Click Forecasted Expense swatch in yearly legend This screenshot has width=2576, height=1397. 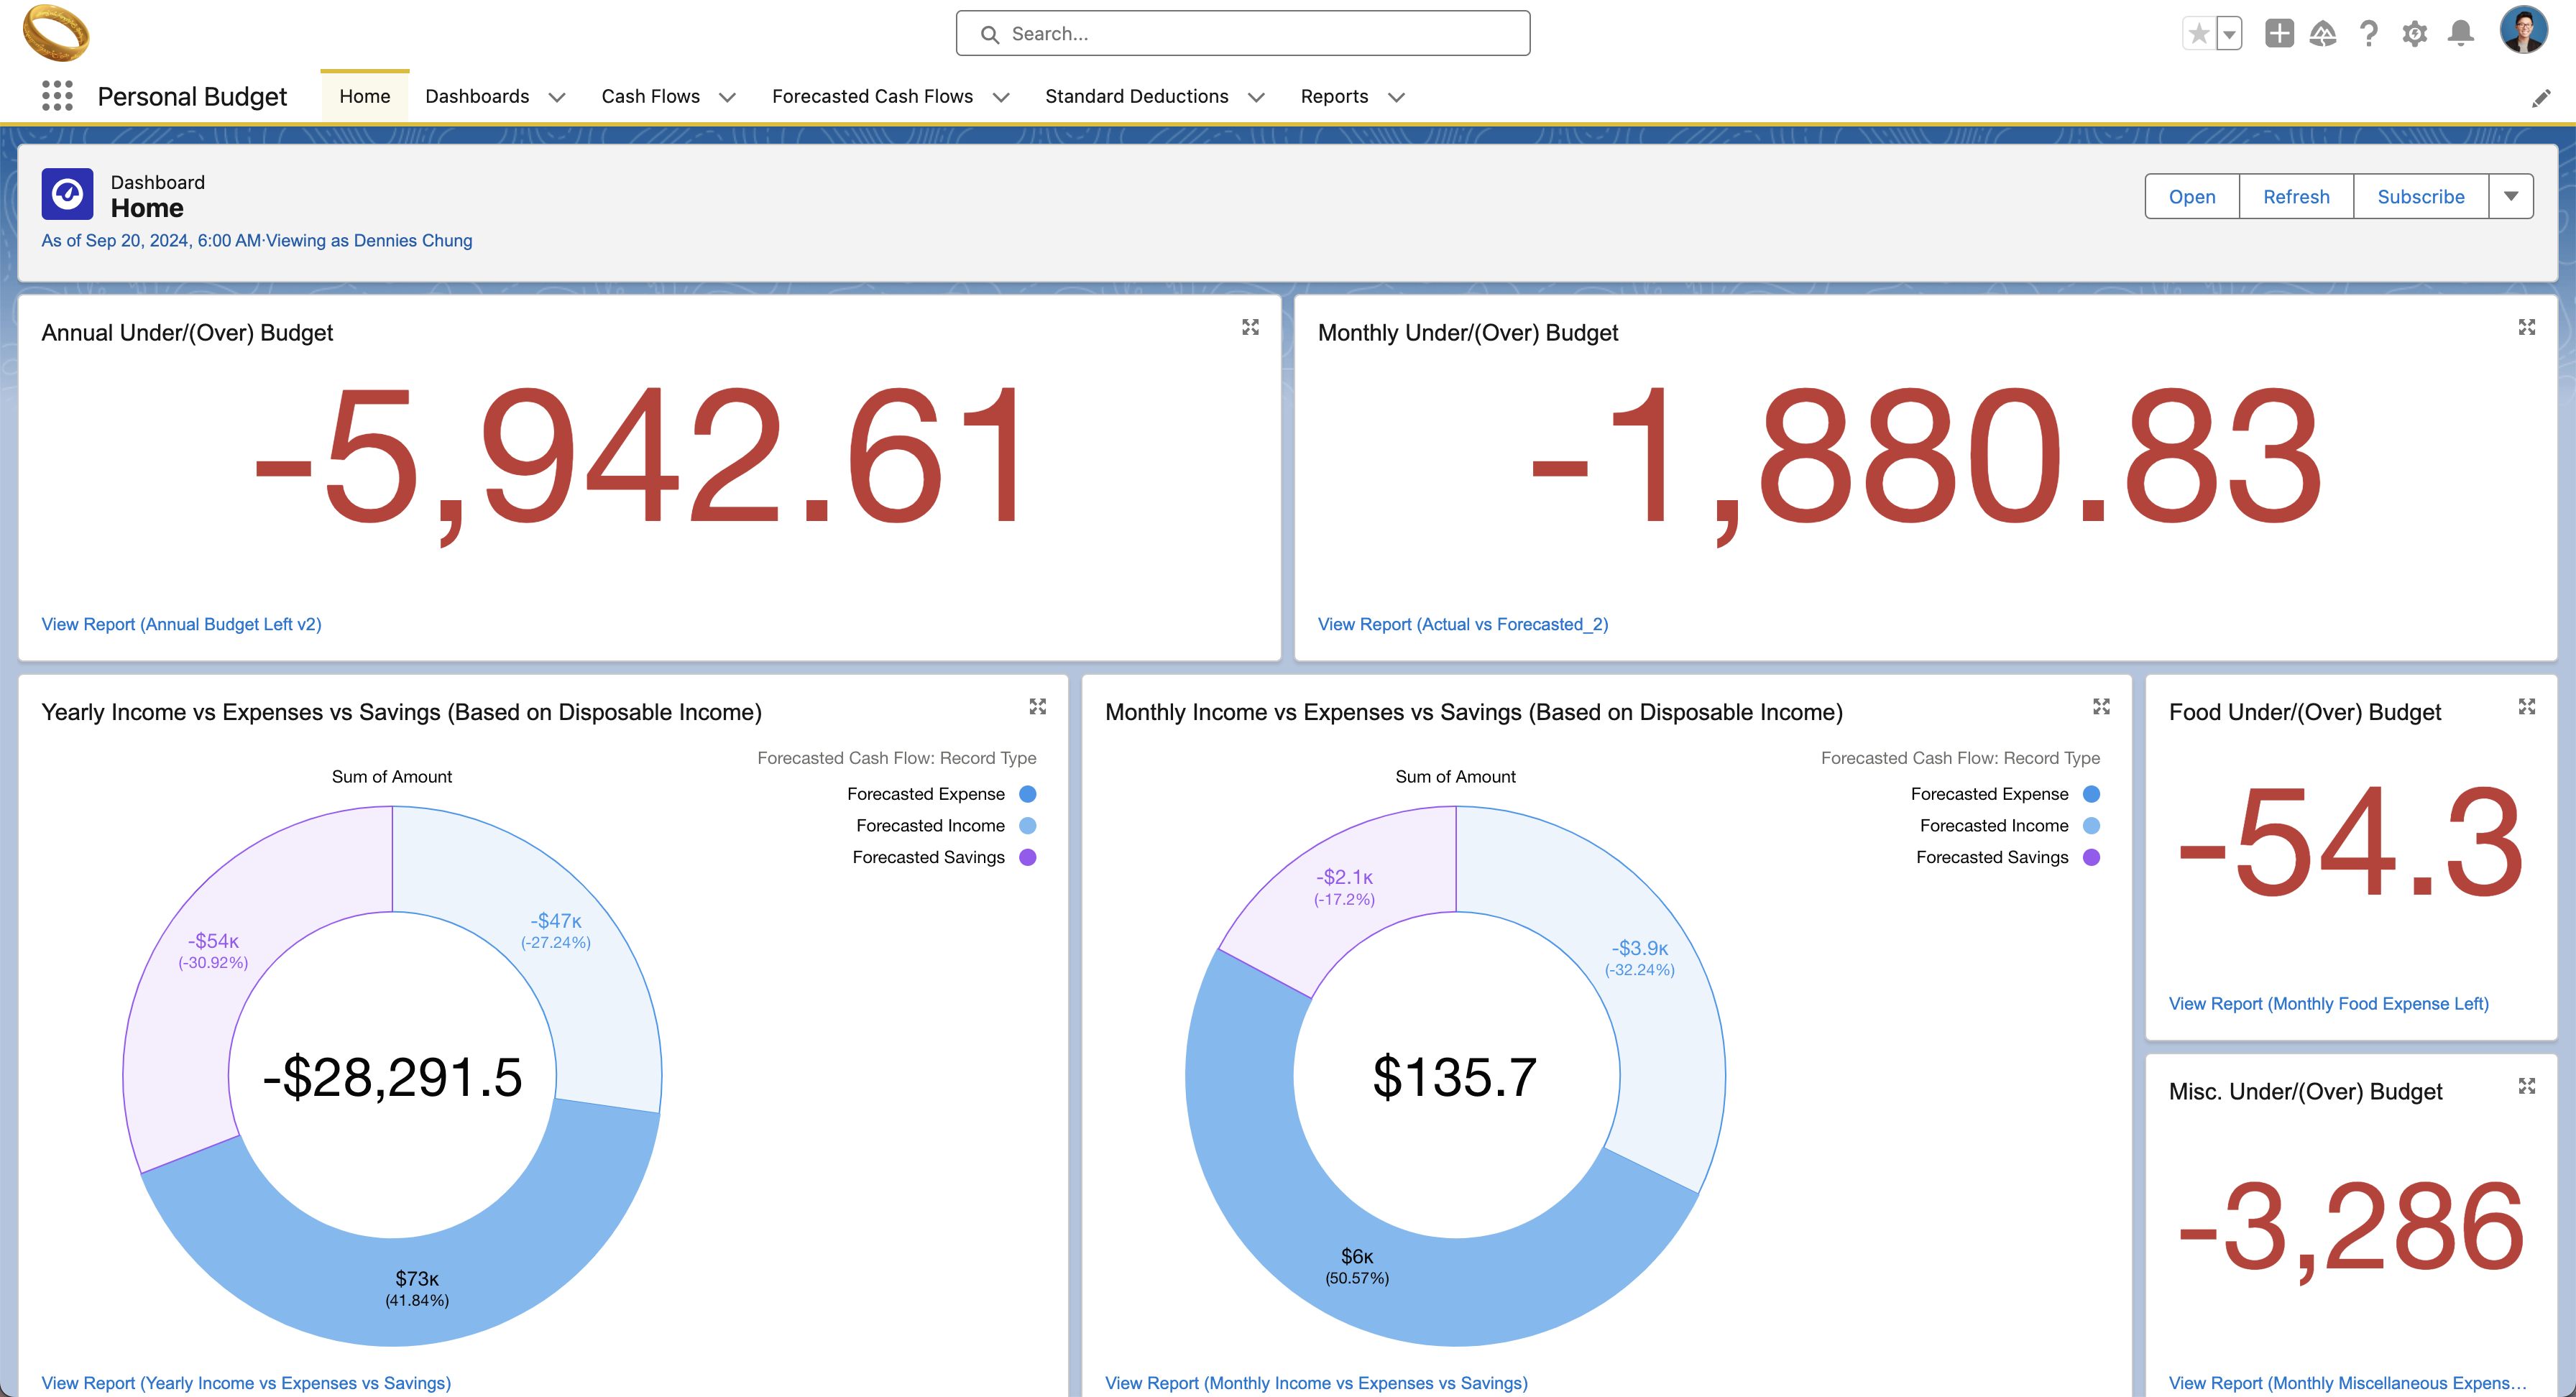click(1027, 794)
